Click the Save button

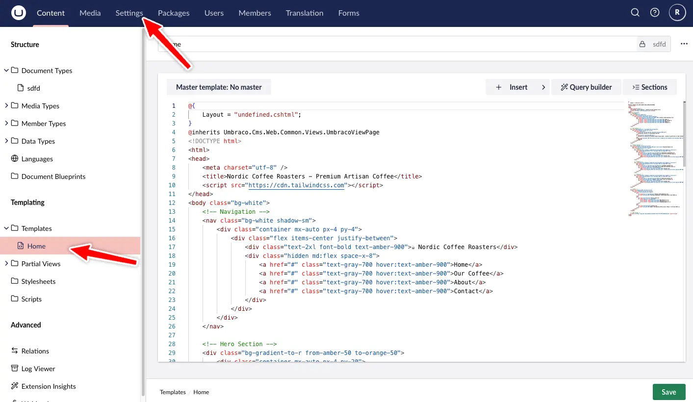tap(668, 392)
